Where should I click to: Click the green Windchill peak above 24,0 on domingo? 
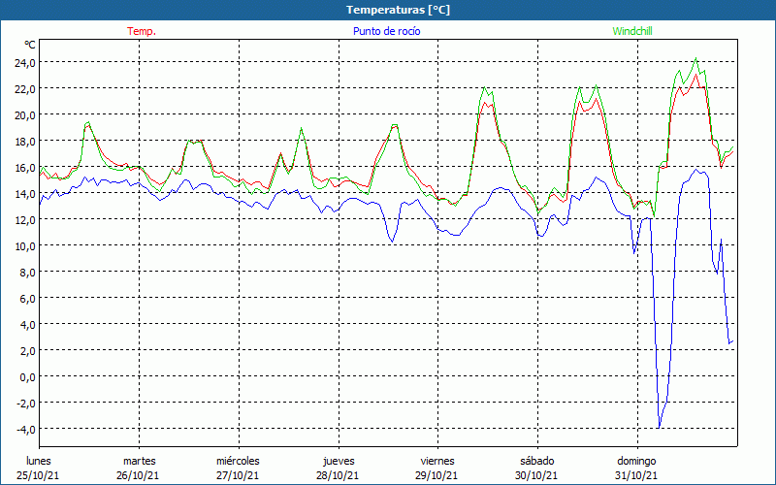[696, 58]
